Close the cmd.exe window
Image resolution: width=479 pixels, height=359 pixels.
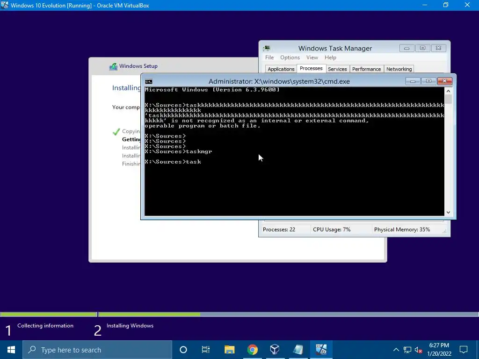(444, 81)
